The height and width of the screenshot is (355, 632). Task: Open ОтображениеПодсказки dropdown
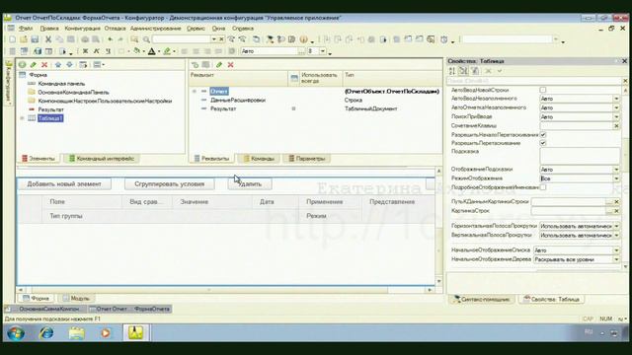coord(616,170)
